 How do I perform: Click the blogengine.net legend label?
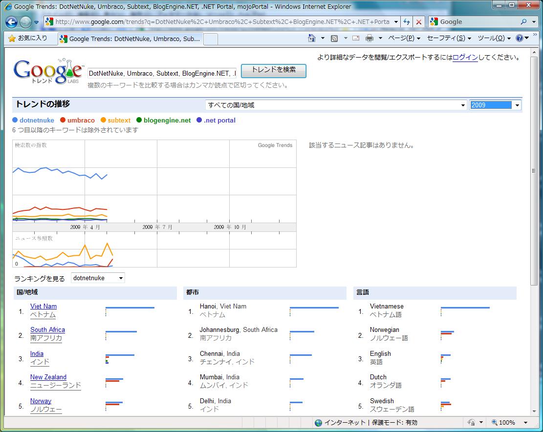pyautogui.click(x=167, y=121)
